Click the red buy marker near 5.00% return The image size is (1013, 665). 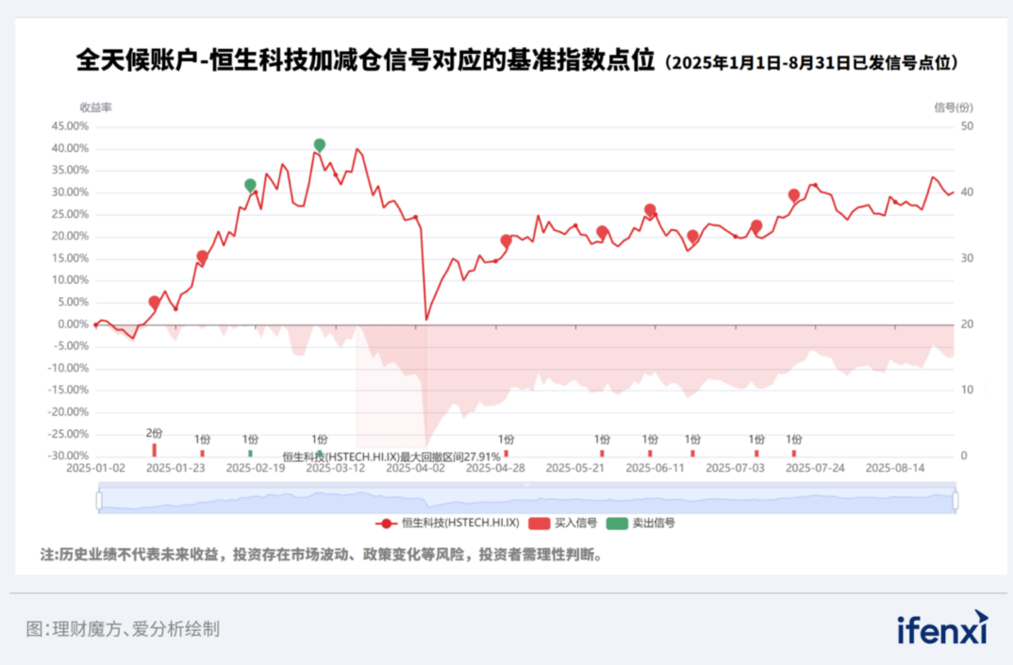pos(155,302)
